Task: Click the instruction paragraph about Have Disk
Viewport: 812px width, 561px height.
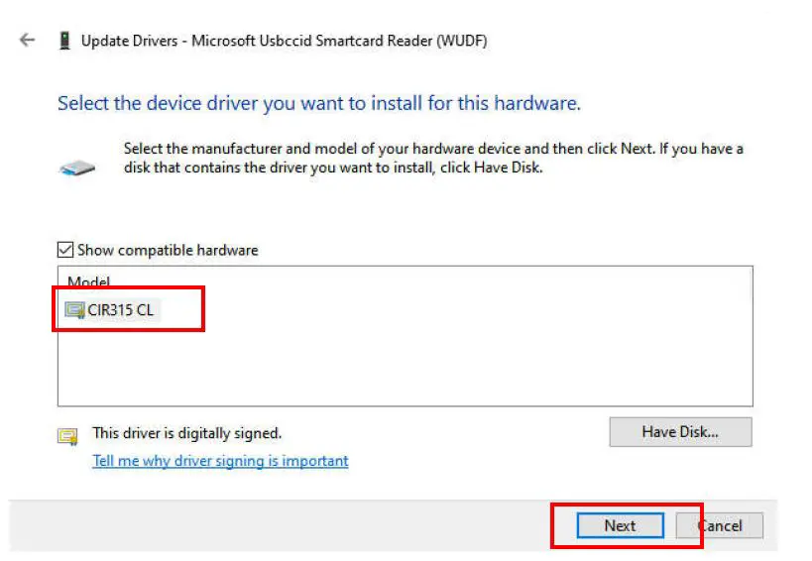Action: [433, 158]
